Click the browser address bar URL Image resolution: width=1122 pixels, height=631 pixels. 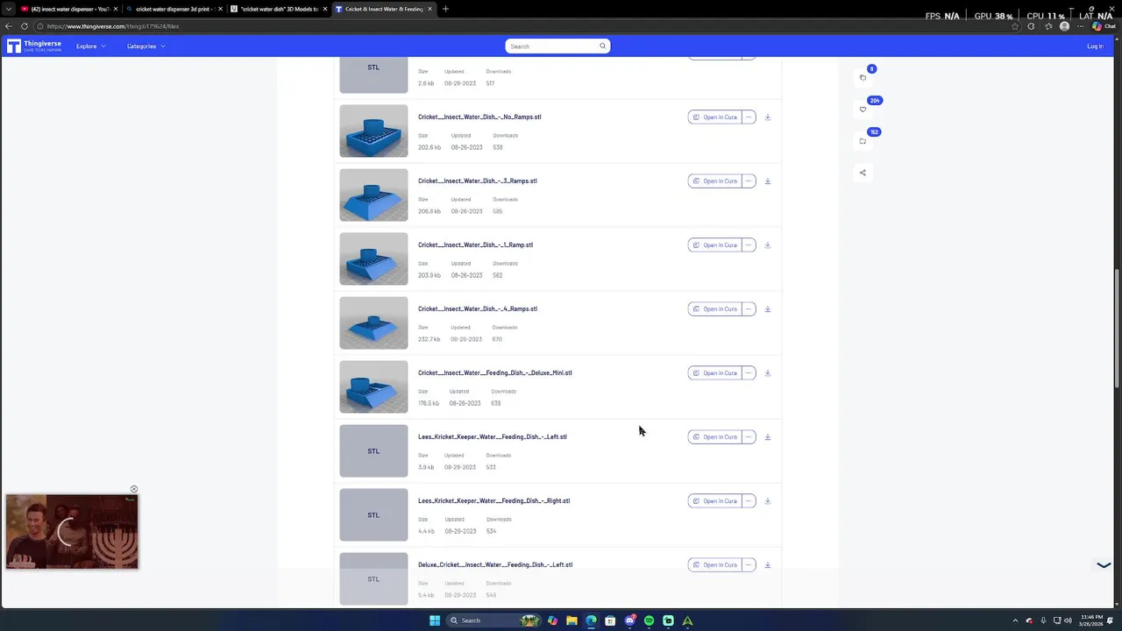pyautogui.click(x=113, y=26)
